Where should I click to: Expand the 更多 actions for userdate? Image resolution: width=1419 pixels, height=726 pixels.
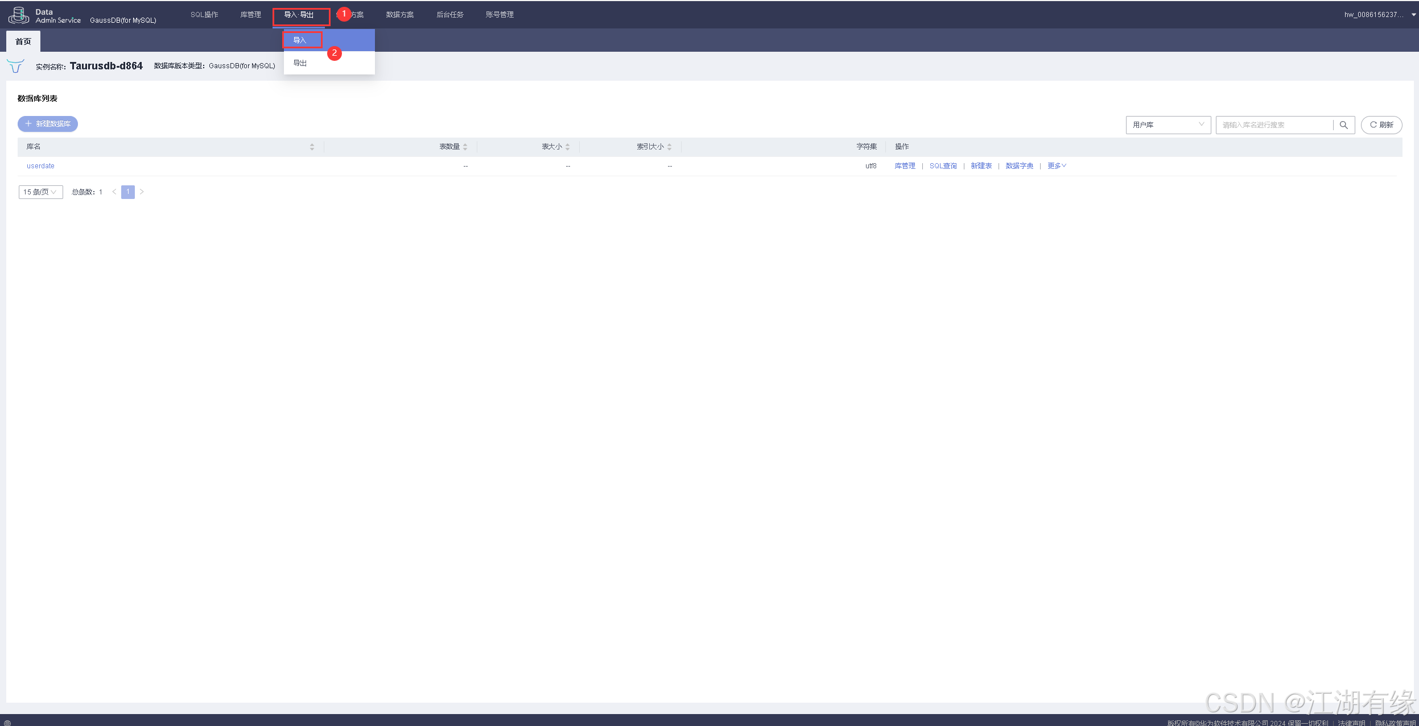(x=1057, y=166)
